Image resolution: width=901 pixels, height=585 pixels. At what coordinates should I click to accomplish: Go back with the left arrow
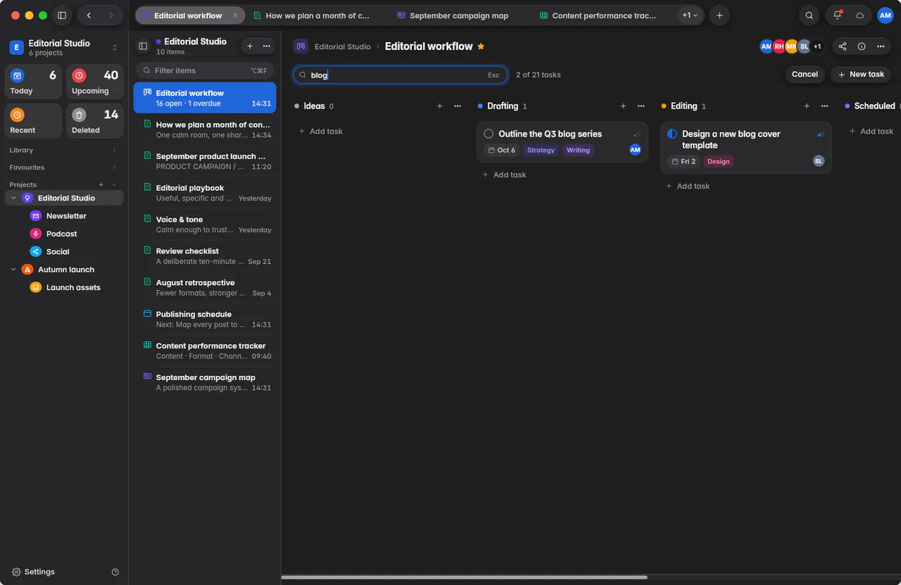pyautogui.click(x=89, y=15)
